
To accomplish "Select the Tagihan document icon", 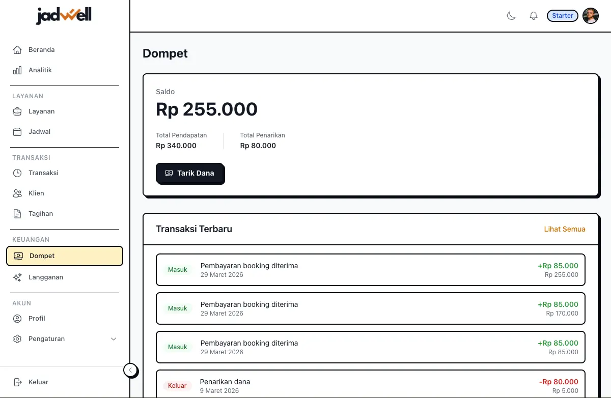I will pyautogui.click(x=17, y=214).
